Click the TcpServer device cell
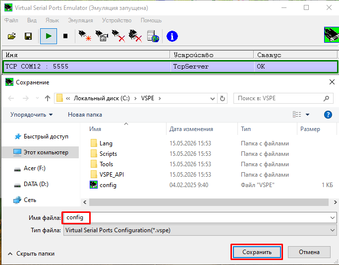Screen dimensions: 339x265 [x=191, y=66]
